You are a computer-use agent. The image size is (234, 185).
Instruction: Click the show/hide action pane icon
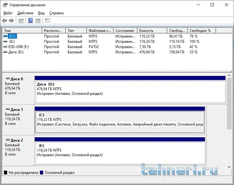[38, 21]
